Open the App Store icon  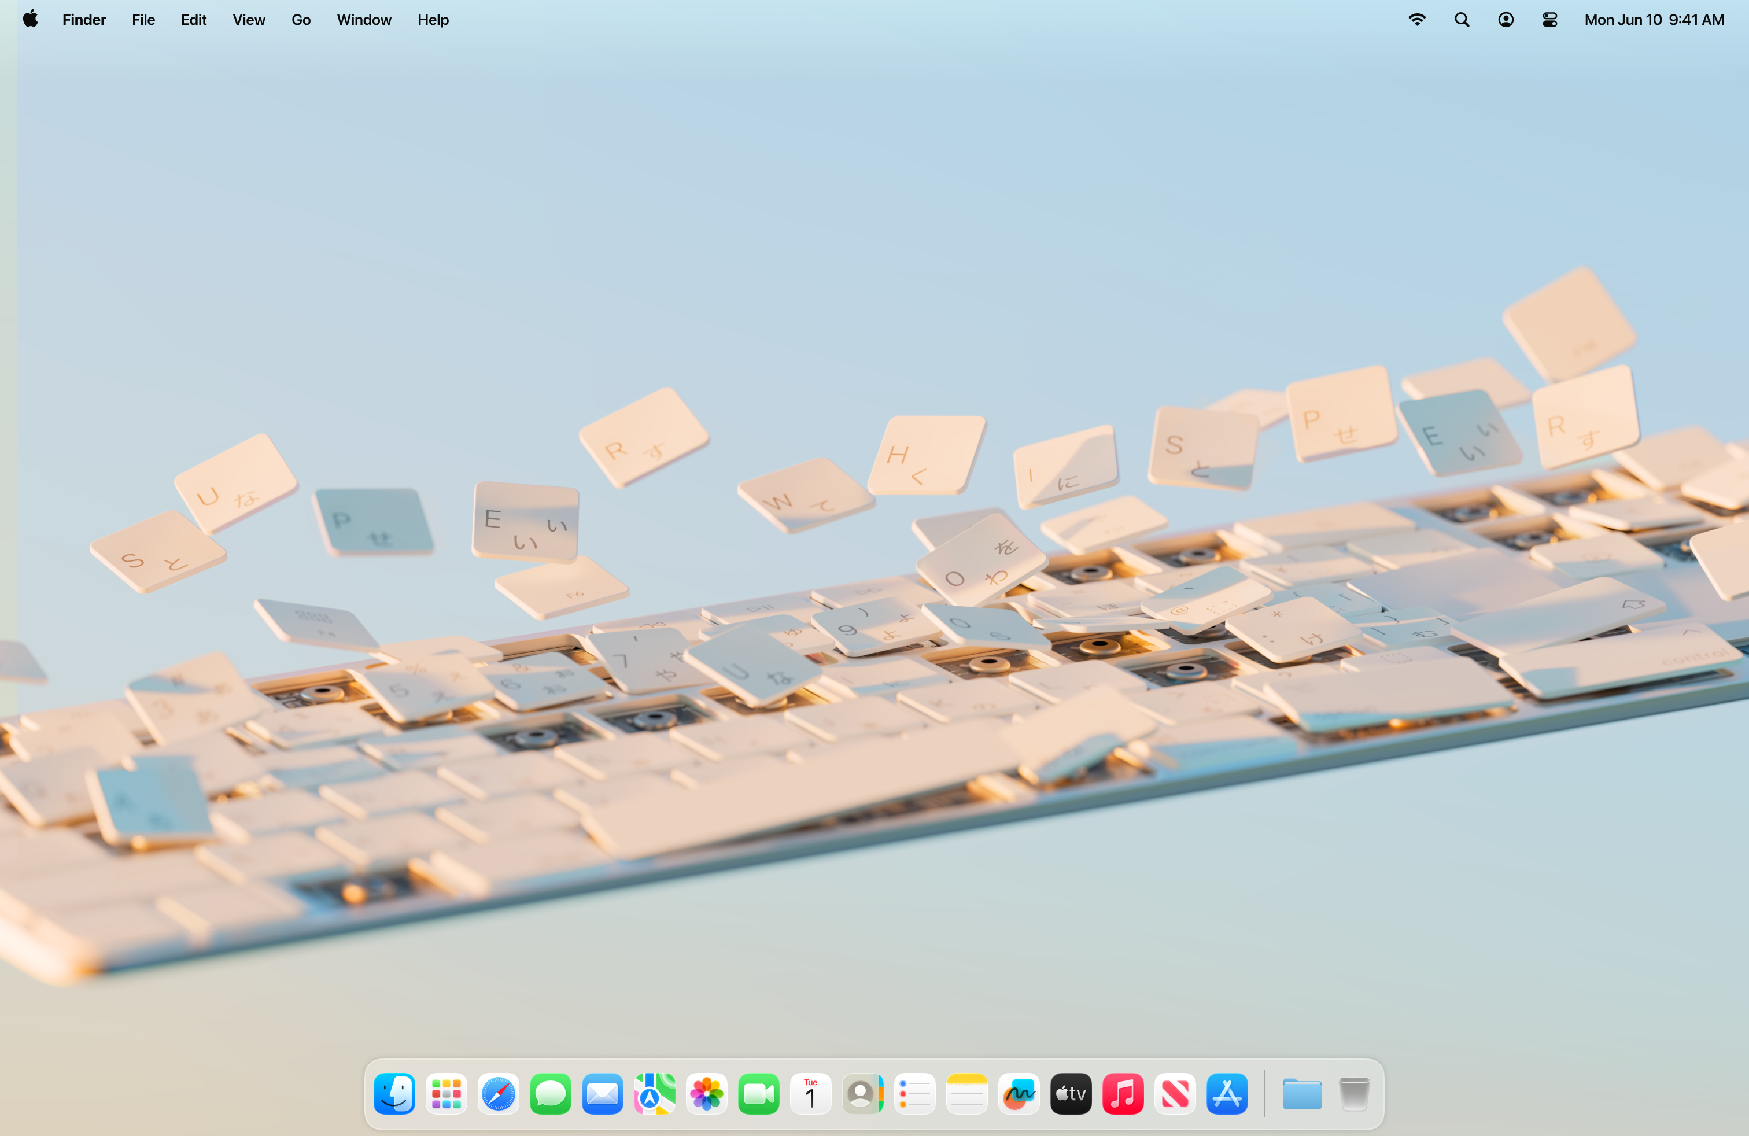pos(1227,1094)
